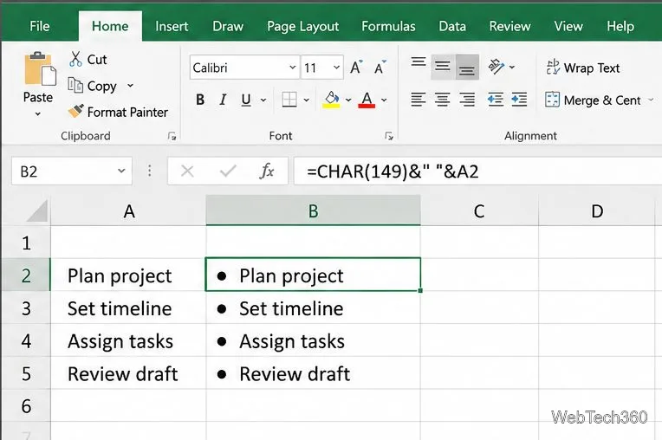The width and height of the screenshot is (662, 440).
Task: Open Font settings dialog launcher
Action: pos(389,136)
